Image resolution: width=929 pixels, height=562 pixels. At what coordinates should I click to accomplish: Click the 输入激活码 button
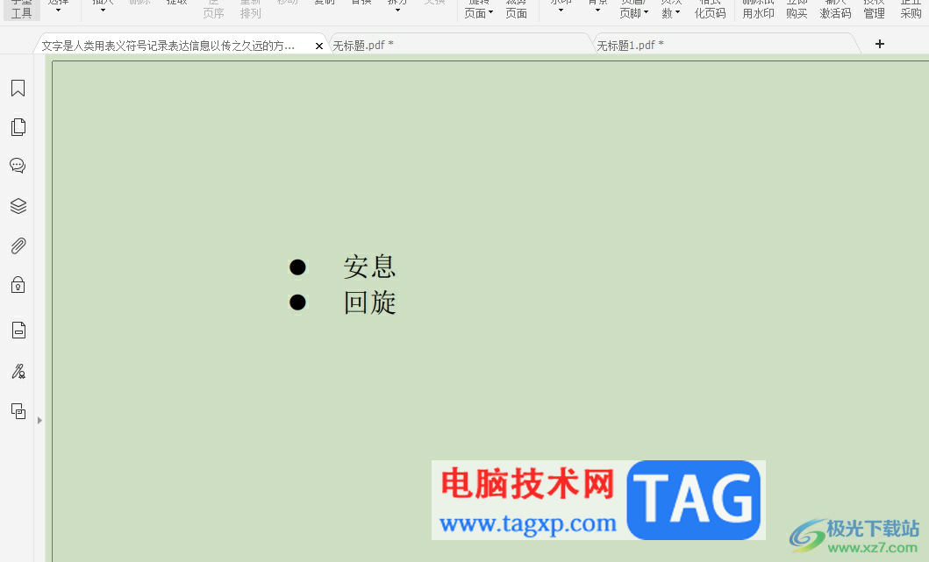pos(835,9)
